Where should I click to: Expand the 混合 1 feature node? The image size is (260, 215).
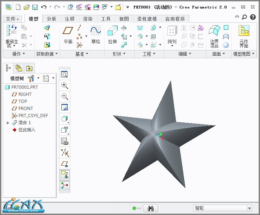[x=8, y=123]
